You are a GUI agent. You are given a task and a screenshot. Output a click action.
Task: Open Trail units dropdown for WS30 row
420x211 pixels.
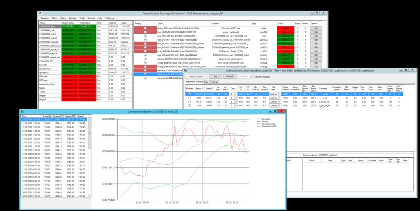(x=280, y=102)
